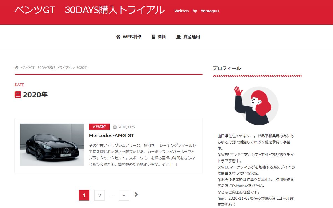
Task: Click the book icon beside 株価
Action: pos(153,37)
